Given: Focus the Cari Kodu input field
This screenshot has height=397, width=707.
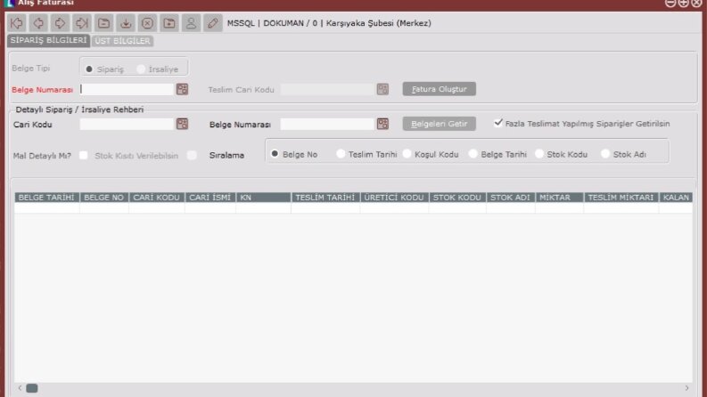Looking at the screenshot, I should 127,124.
